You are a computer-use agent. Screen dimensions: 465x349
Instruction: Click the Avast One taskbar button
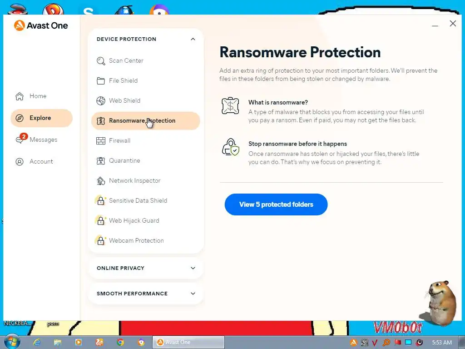(188, 342)
